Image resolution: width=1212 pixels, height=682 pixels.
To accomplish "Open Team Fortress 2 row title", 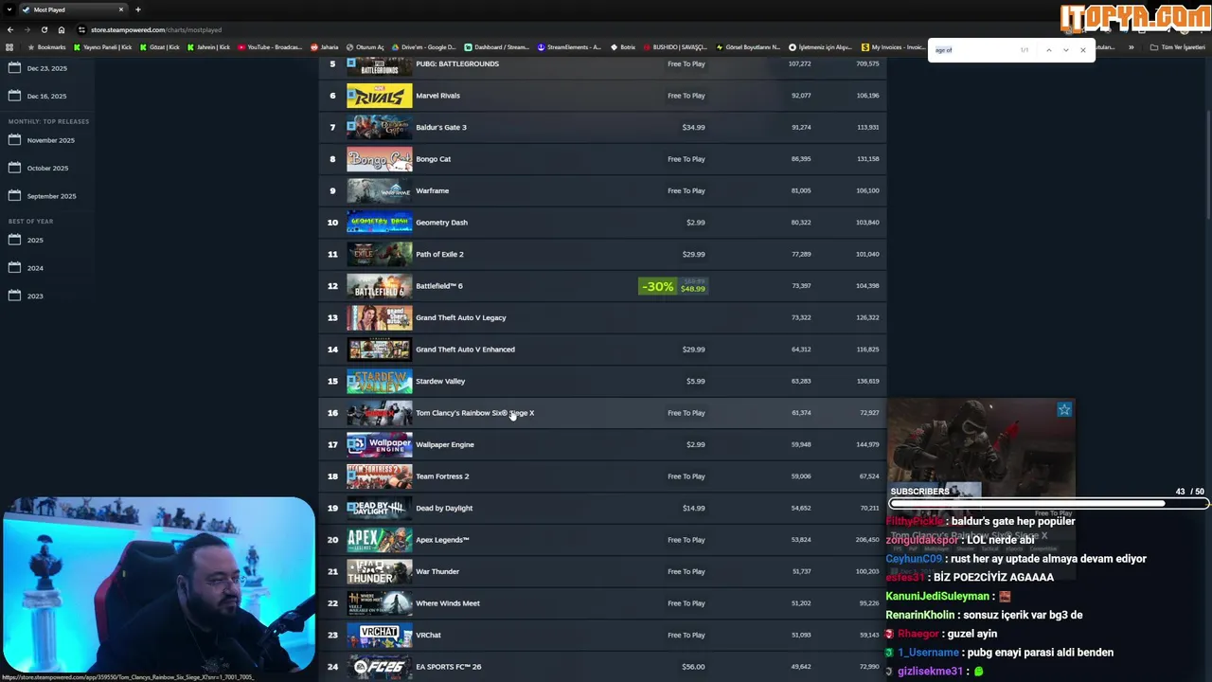I will [442, 476].
